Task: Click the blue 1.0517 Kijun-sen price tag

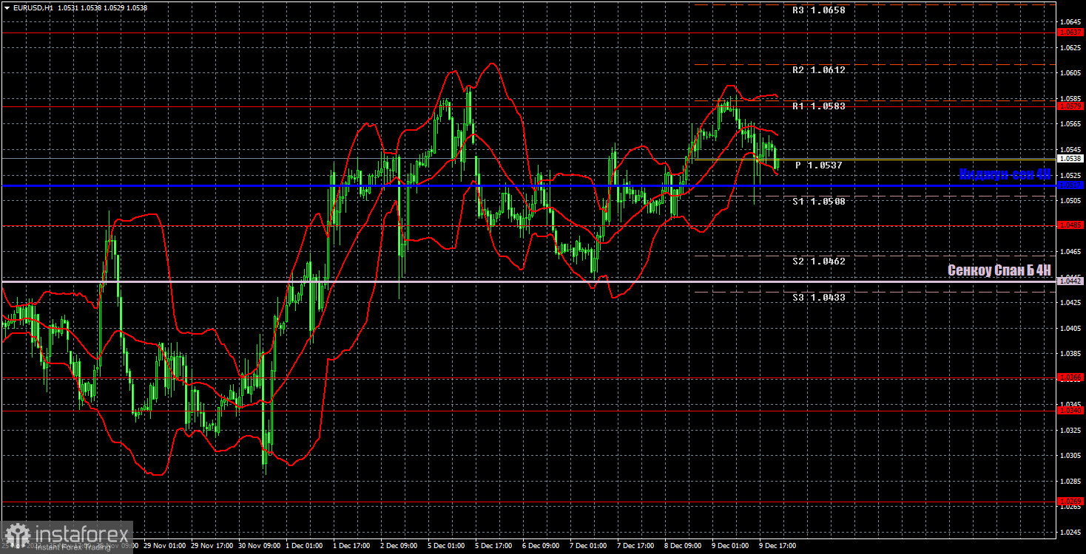Action: [1070, 185]
